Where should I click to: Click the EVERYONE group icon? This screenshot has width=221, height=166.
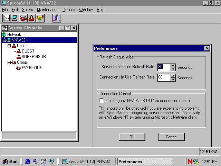[19, 68]
